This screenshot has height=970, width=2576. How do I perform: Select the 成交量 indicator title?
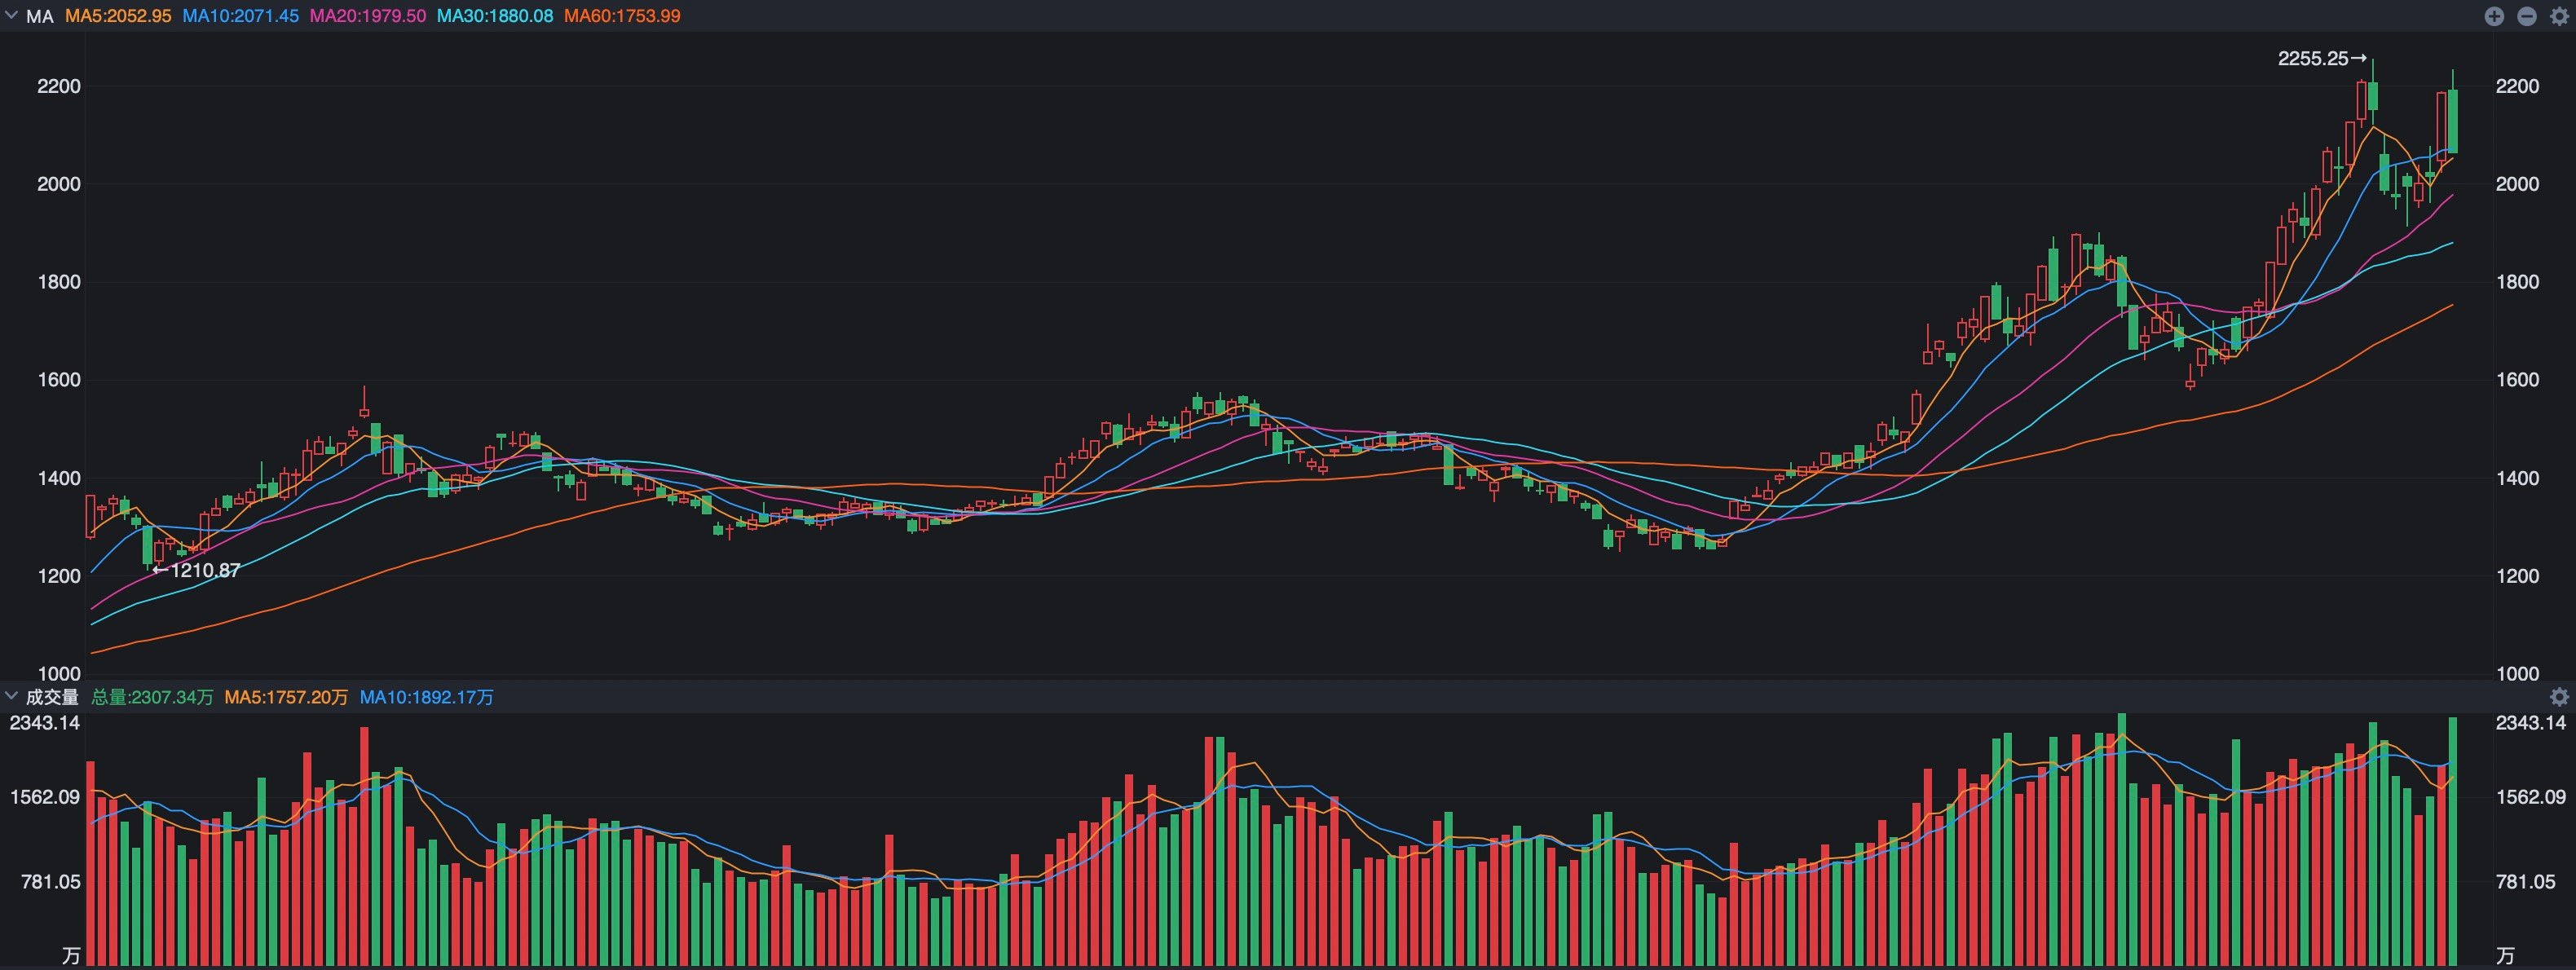(52, 697)
